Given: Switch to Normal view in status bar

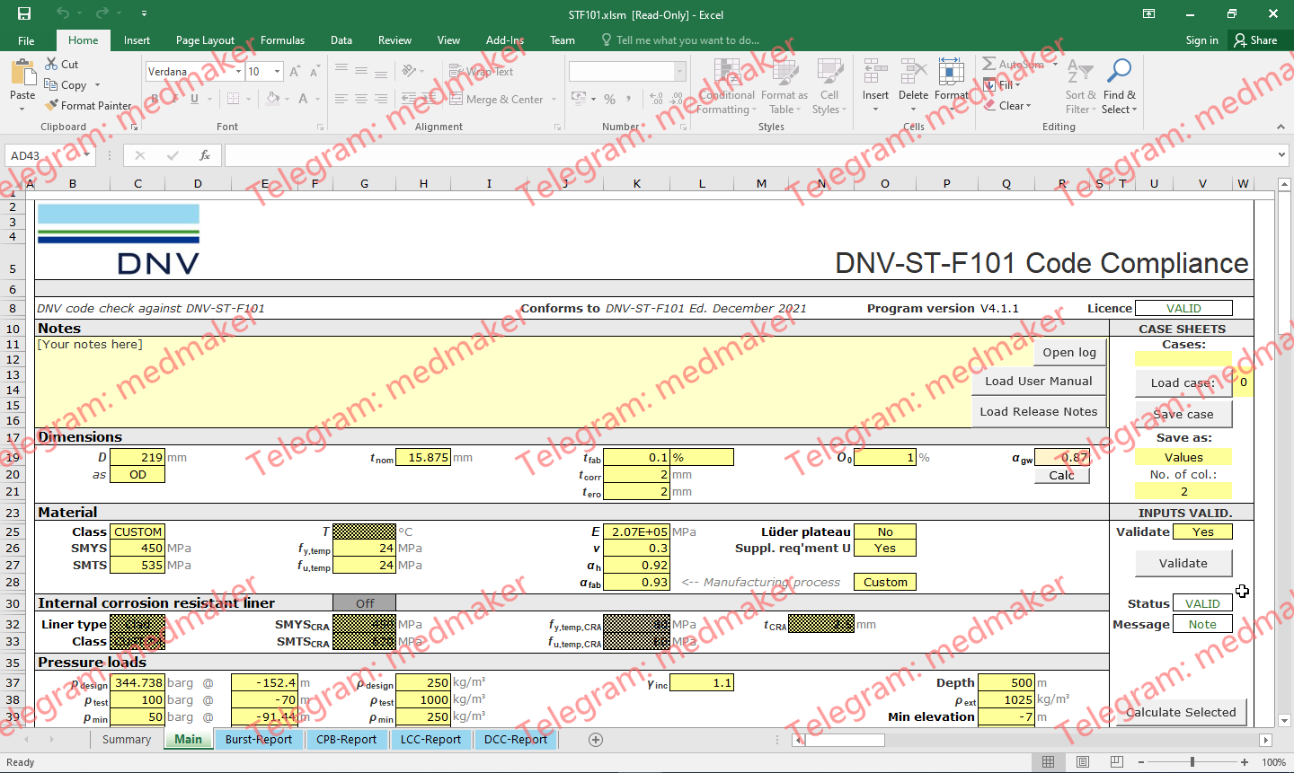Looking at the screenshot, I should (x=1048, y=762).
